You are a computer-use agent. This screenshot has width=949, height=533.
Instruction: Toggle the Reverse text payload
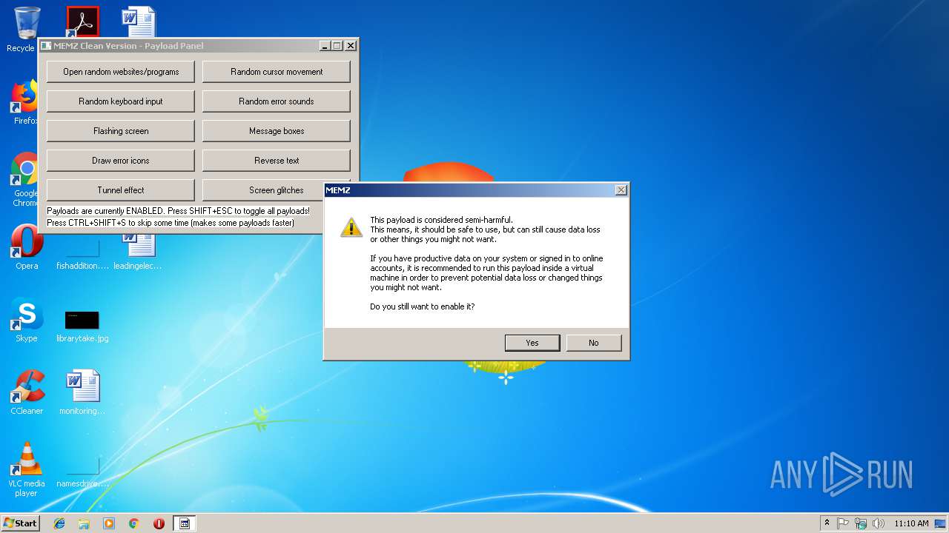tap(277, 161)
